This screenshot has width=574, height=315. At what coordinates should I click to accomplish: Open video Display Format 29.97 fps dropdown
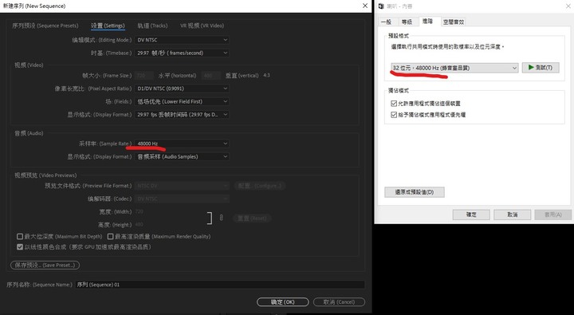(x=182, y=115)
